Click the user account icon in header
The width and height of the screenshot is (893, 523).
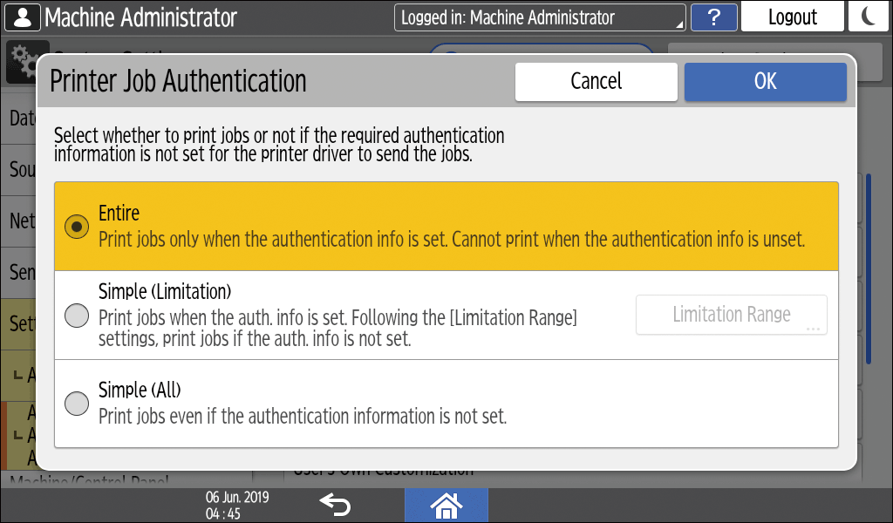(22, 17)
